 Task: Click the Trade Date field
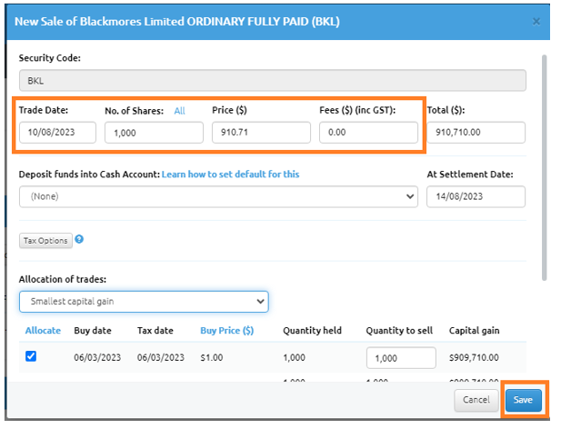pyautogui.click(x=57, y=133)
